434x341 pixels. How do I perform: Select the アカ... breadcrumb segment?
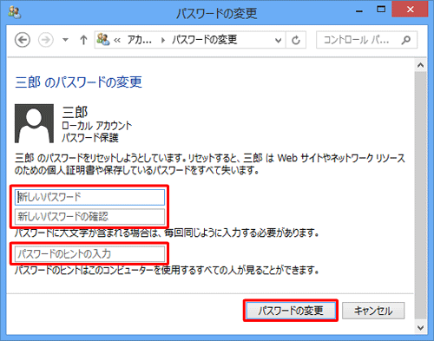140,40
